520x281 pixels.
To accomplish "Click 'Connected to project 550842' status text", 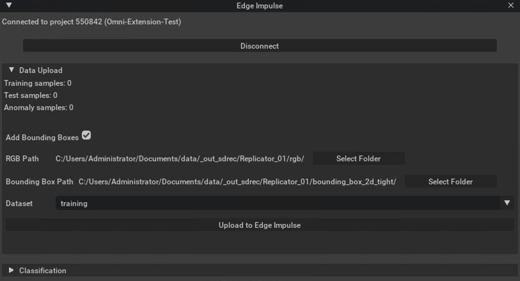I will click(91, 22).
